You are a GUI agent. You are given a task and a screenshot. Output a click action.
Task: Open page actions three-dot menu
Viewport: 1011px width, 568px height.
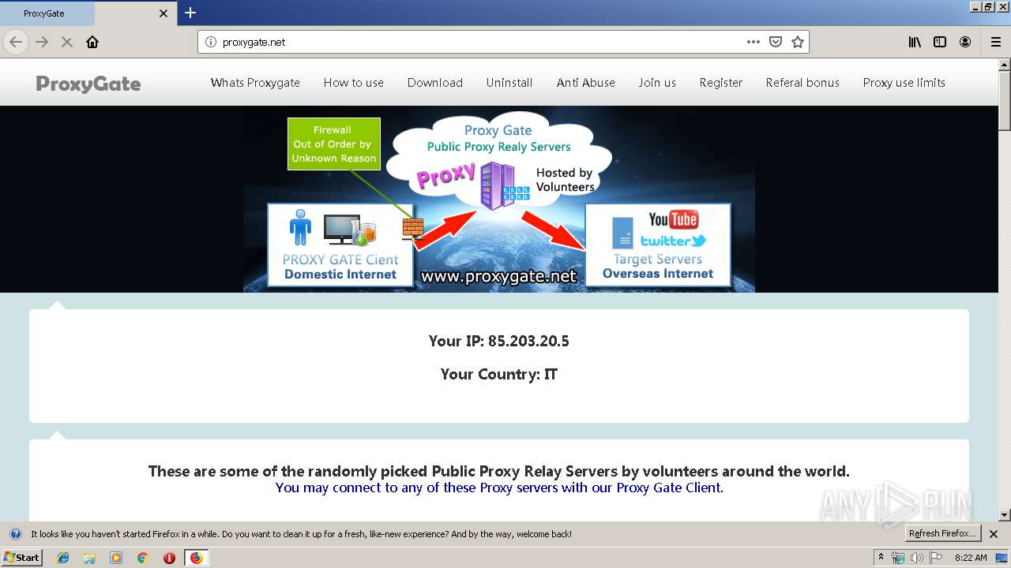(x=754, y=42)
